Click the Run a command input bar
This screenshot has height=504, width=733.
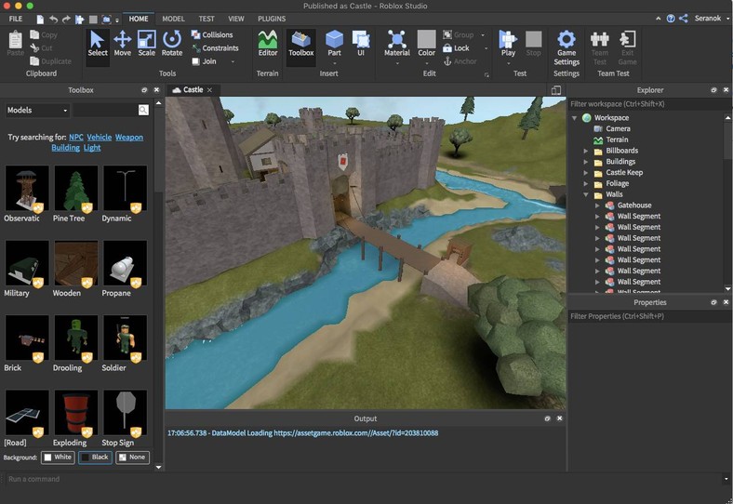pos(363,479)
